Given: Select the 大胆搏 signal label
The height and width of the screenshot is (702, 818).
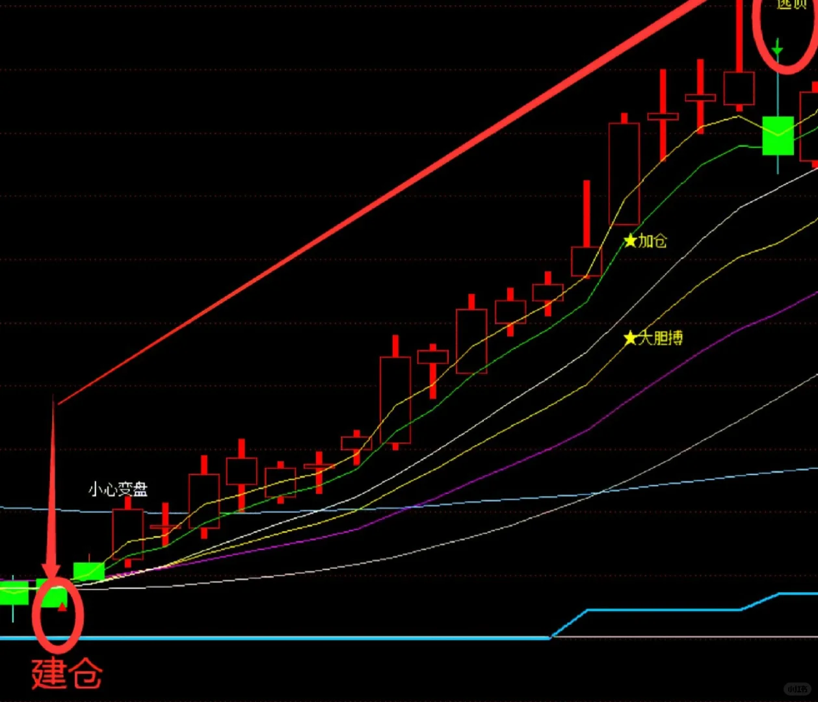Looking at the screenshot, I should click(660, 338).
